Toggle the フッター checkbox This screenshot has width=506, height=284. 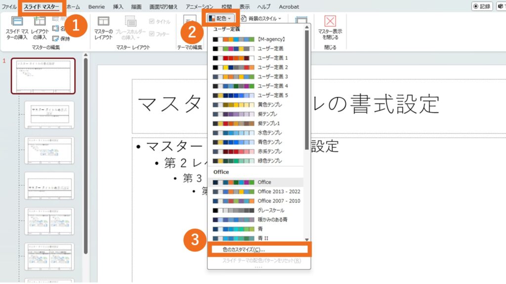152,34
